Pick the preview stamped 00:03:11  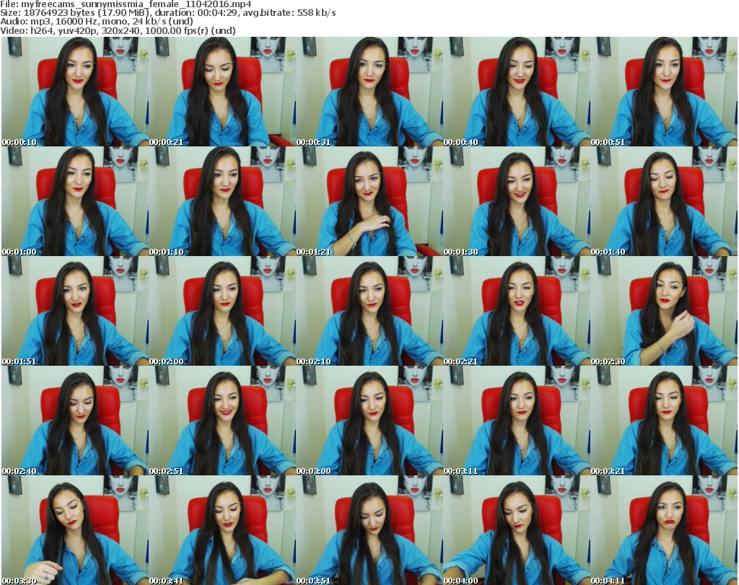pyautogui.click(x=517, y=421)
